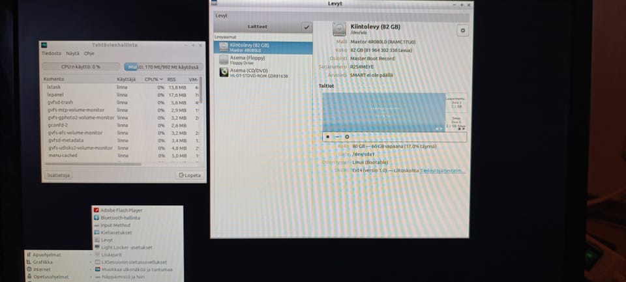Expand Internet submenu

click(90, 269)
